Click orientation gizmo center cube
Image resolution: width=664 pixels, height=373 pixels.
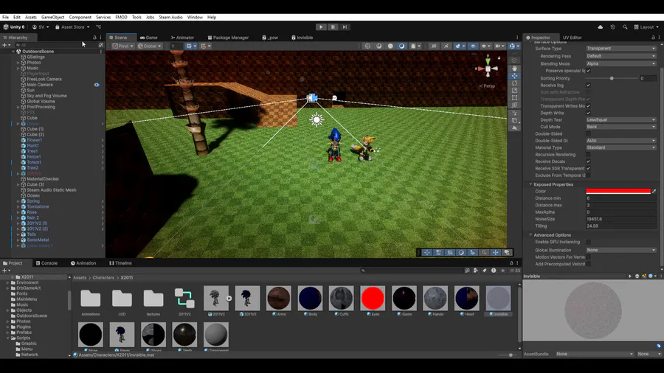pos(488,69)
